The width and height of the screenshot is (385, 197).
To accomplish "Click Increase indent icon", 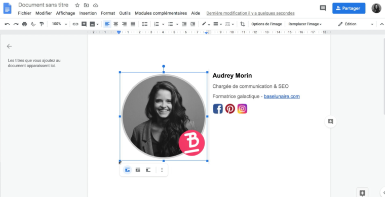I will coord(192,24).
